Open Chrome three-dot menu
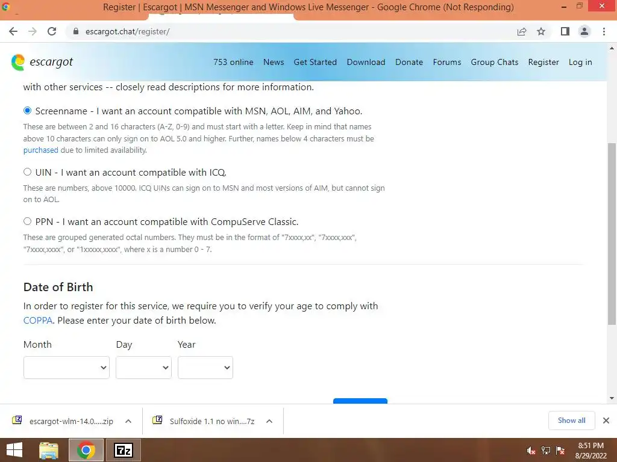Screen dimensions: 617x462 604,31
